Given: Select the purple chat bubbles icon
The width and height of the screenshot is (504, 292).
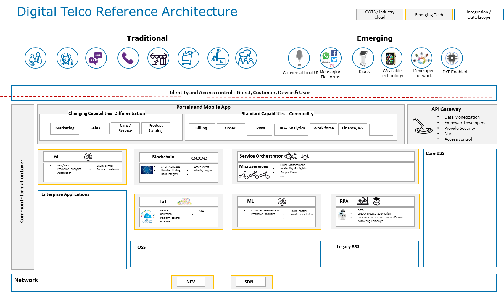Looking at the screenshot, I should (x=96, y=58).
